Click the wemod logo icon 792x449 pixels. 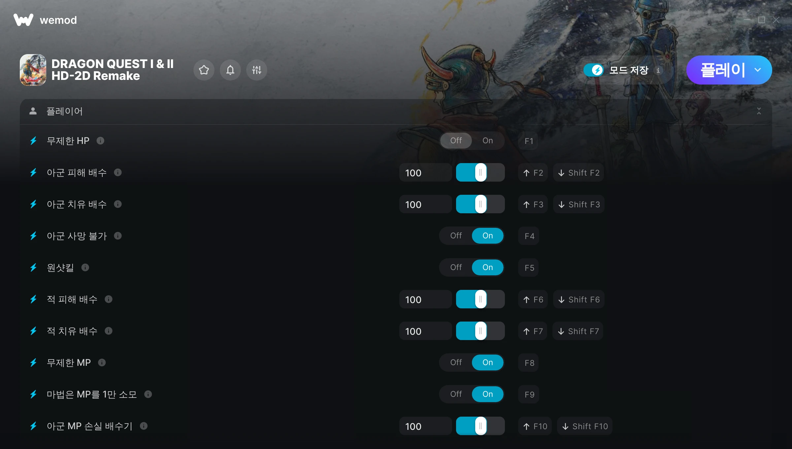(x=23, y=20)
